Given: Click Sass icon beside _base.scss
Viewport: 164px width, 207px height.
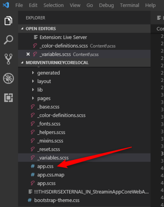Looking at the screenshot, I should [x=33, y=107].
